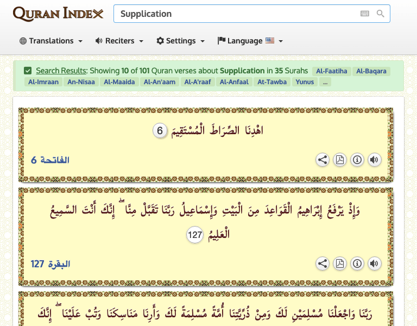Viewport: 417px width, 326px height.
Task: Filter results by Al-Baqara surah tag
Action: pos(371,71)
